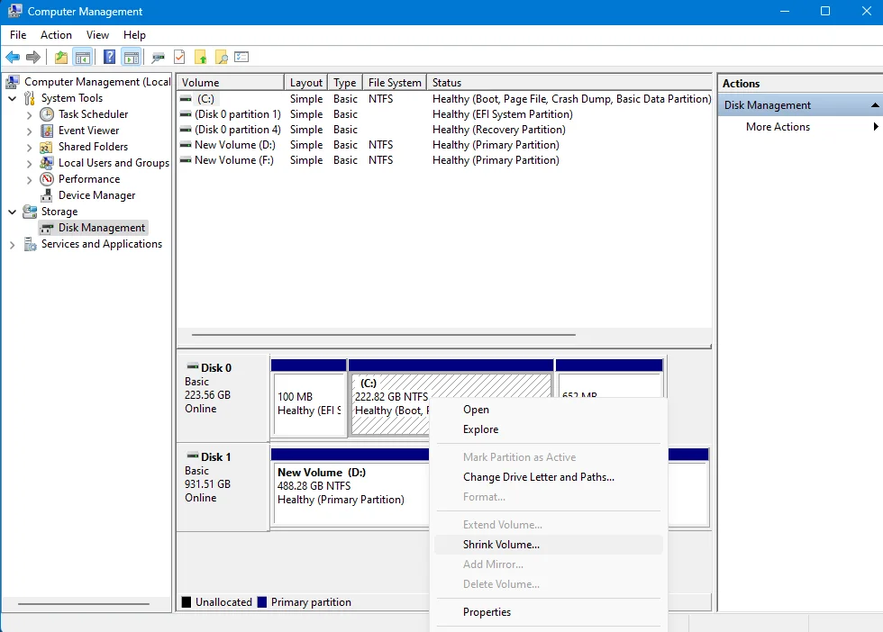The image size is (883, 632).
Task: Click the gray Forward arrow in toolbar
Action: pyautogui.click(x=33, y=57)
